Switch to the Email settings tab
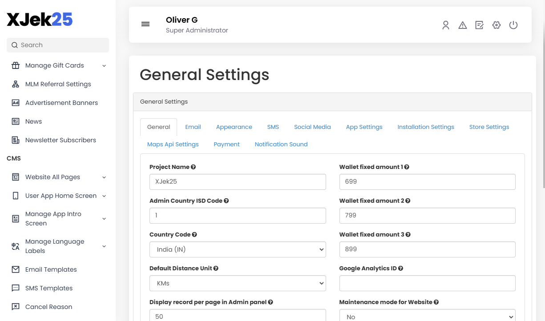Viewport: 545px width, 321px height. click(x=193, y=127)
